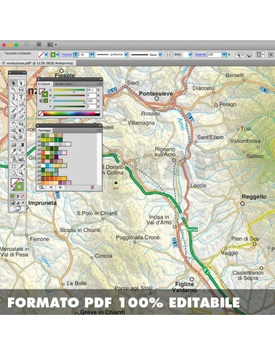Select the Lasso tool
The image size is (275, 355).
(21, 89)
